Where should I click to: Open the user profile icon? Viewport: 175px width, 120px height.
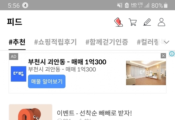(x=161, y=22)
